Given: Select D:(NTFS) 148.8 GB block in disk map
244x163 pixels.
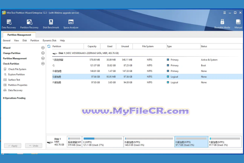Looking at the screenshot, I should click(149, 142).
